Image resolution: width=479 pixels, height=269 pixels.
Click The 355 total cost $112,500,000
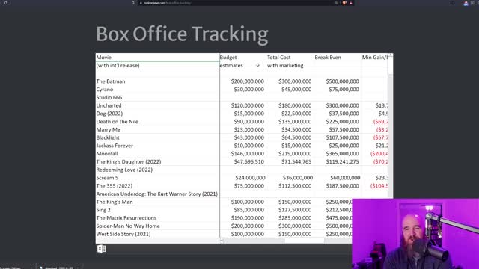295,186
